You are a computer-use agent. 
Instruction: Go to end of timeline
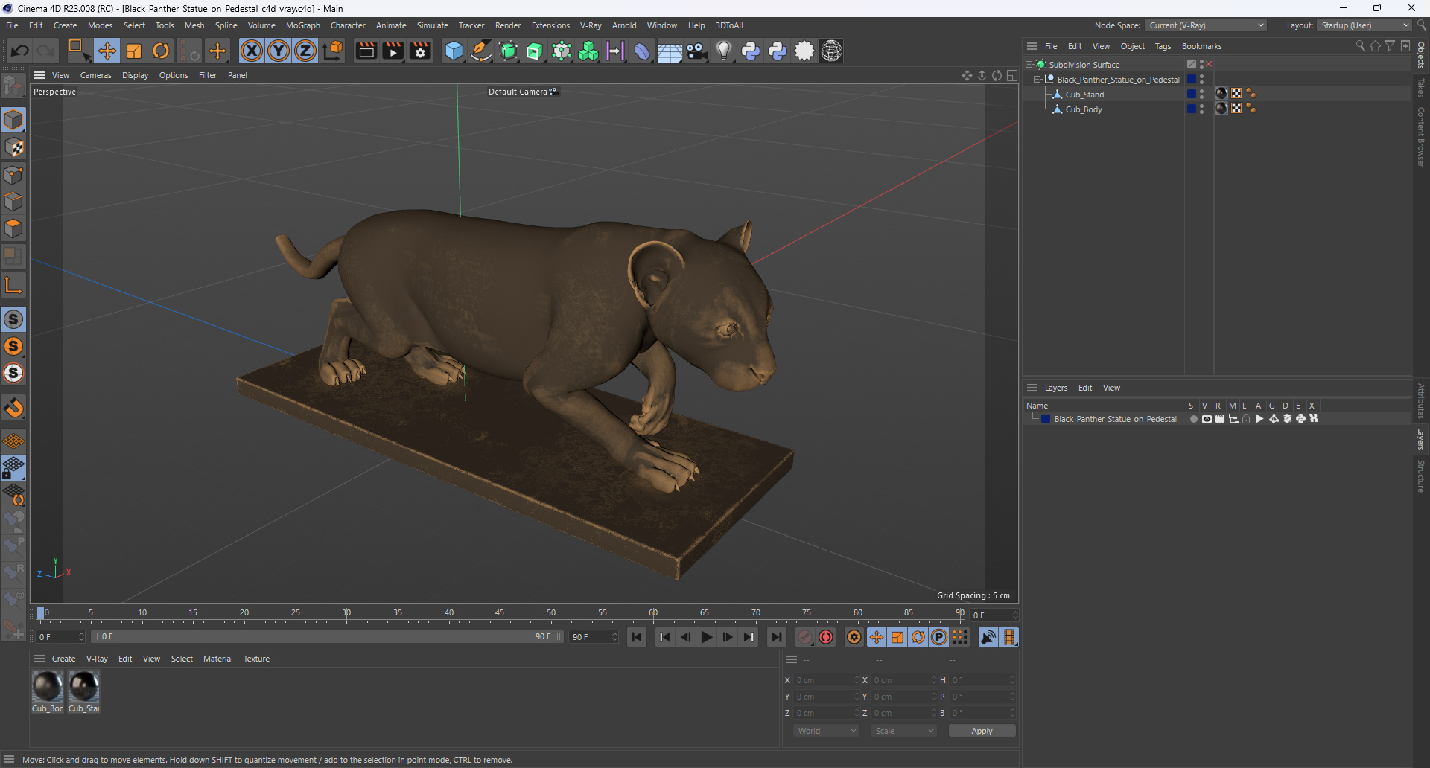pos(776,637)
